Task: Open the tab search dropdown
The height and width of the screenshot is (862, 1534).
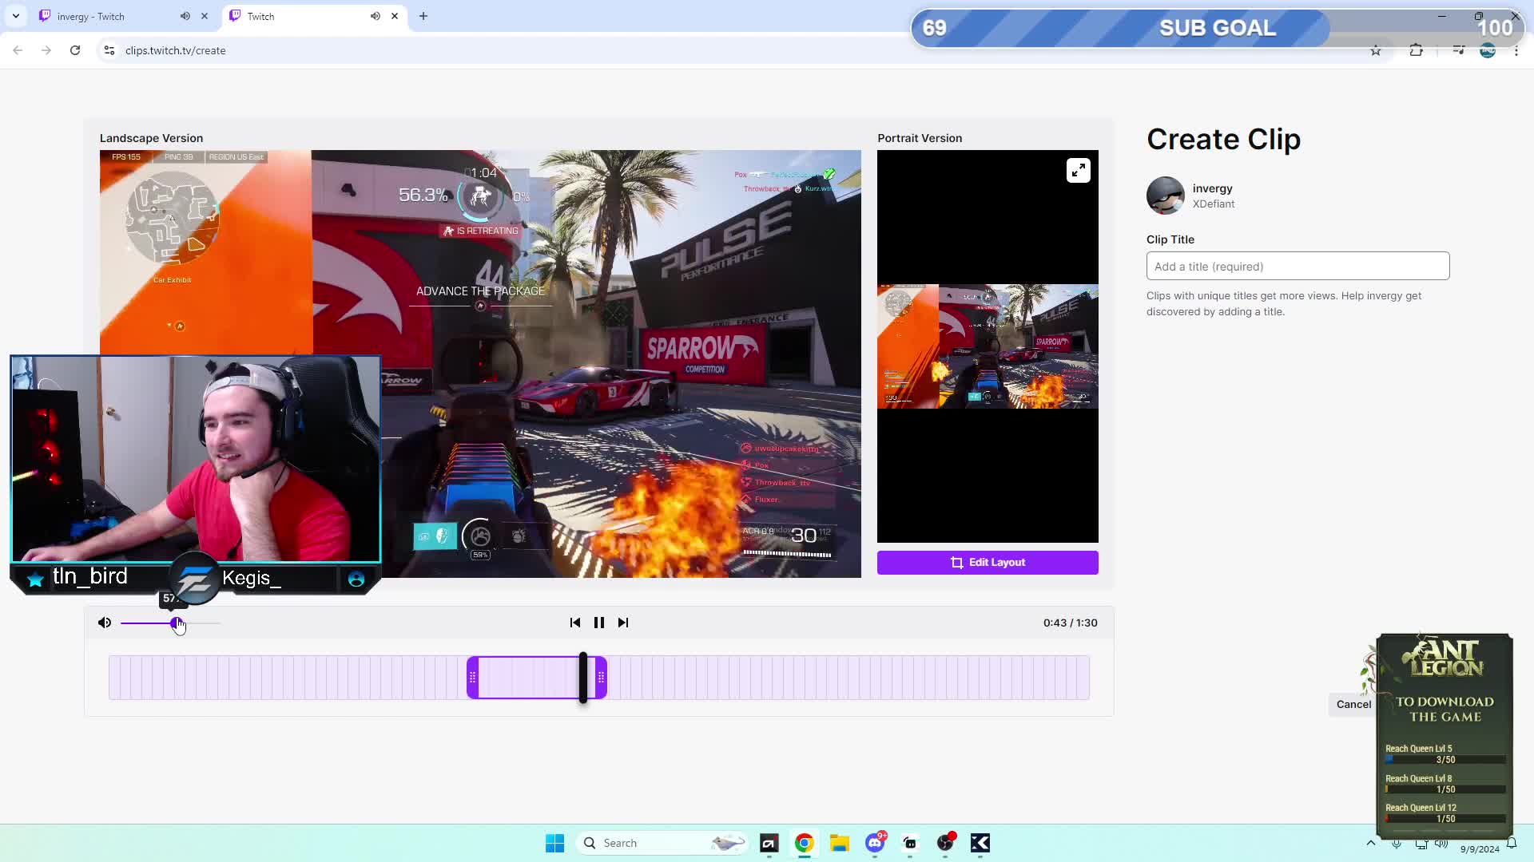Action: (x=15, y=16)
